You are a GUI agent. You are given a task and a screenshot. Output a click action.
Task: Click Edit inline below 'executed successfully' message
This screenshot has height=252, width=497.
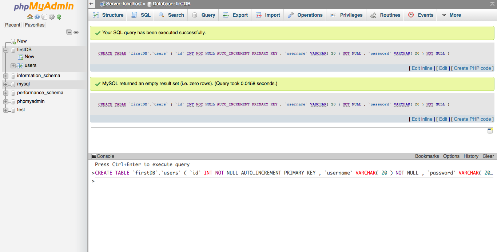coord(422,68)
